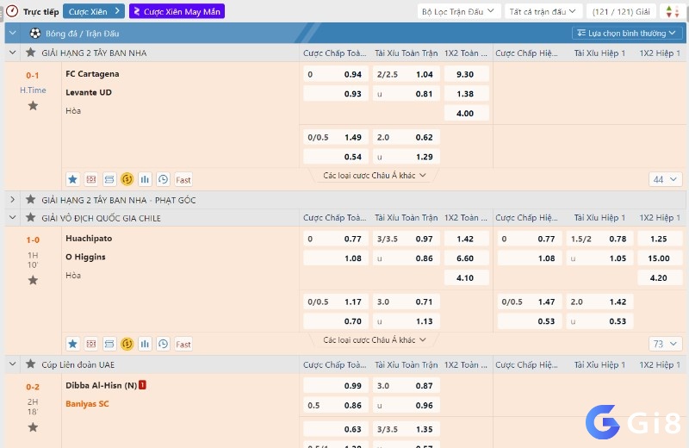
Task: Open Tất cả trận đấu dropdown
Action: tap(543, 11)
